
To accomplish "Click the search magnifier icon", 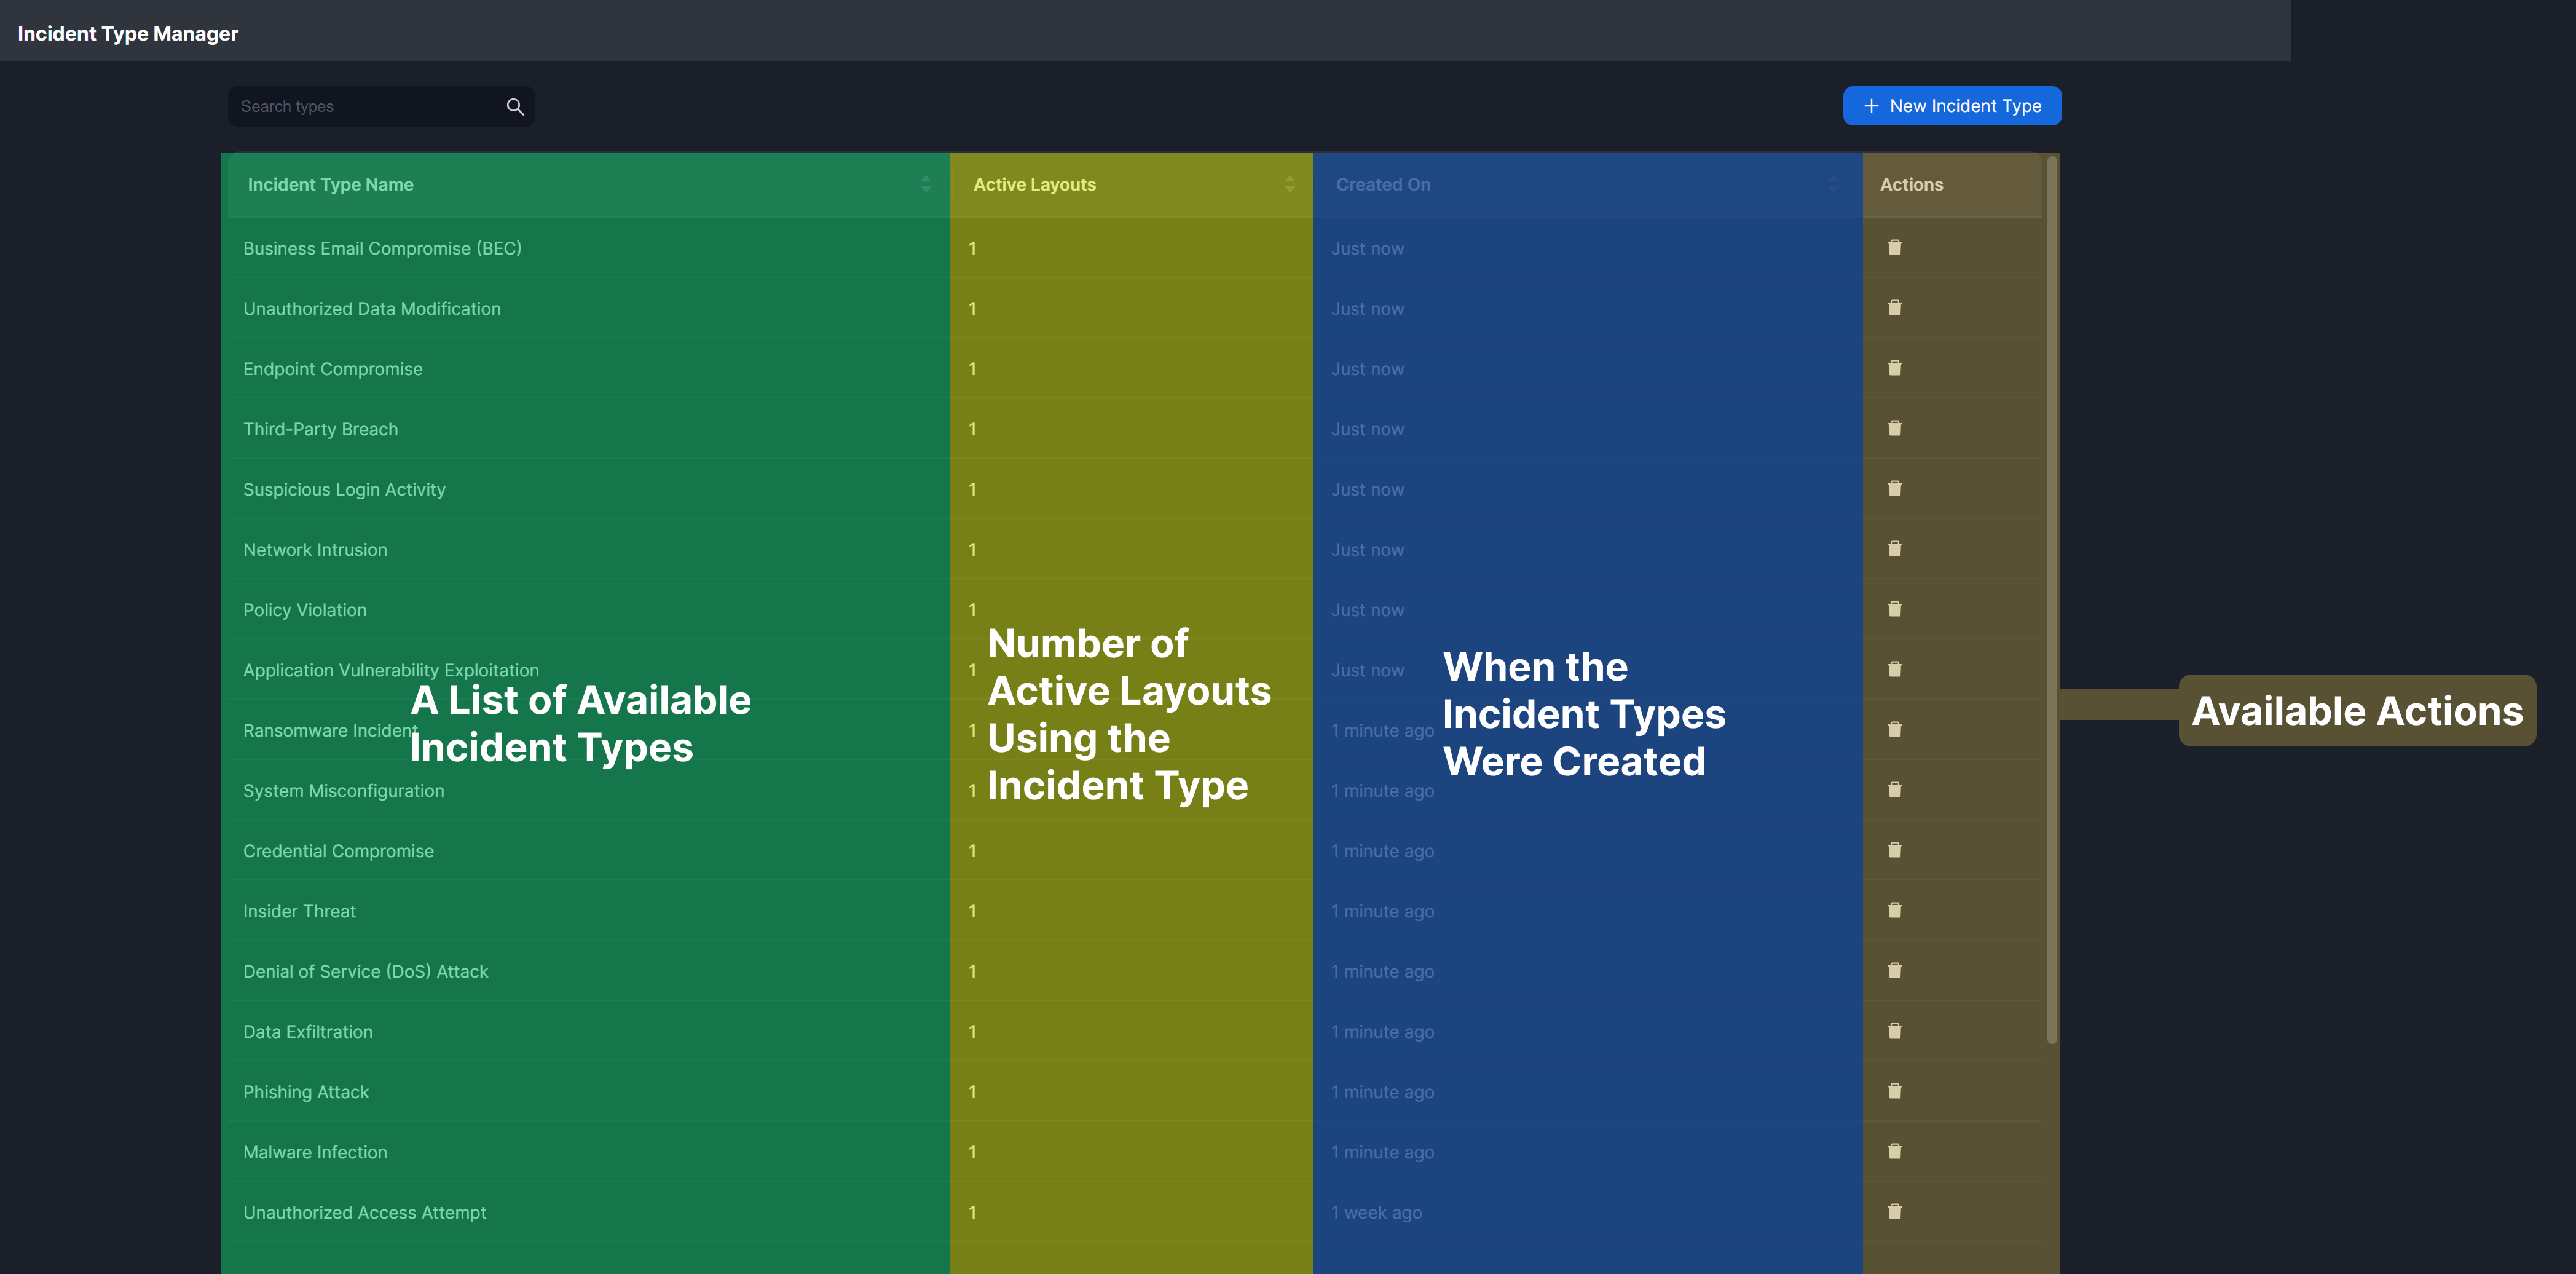I will (515, 106).
